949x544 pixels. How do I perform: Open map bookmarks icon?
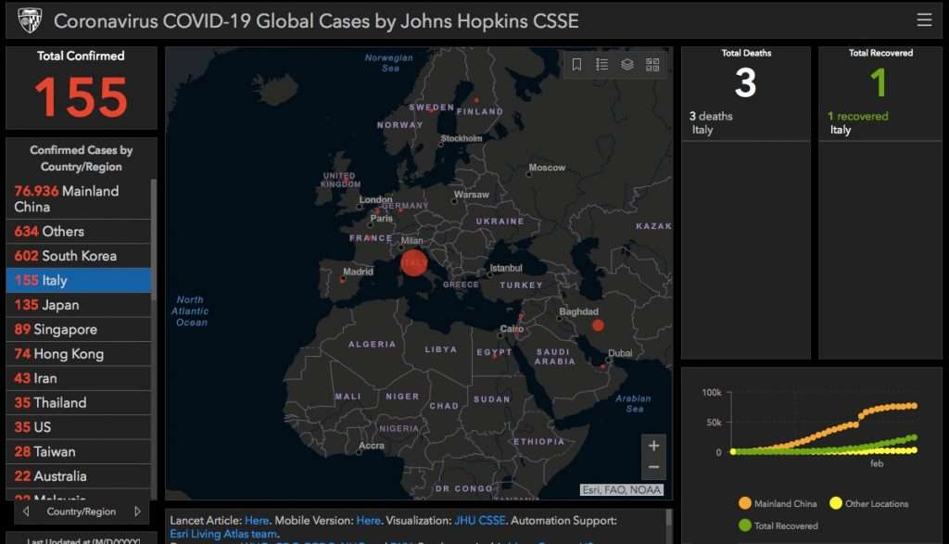click(x=576, y=64)
